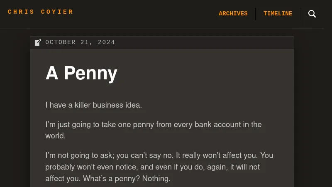Click the word CHRIS in the logo
Screen dimensions: 332x187
click(21, 12)
